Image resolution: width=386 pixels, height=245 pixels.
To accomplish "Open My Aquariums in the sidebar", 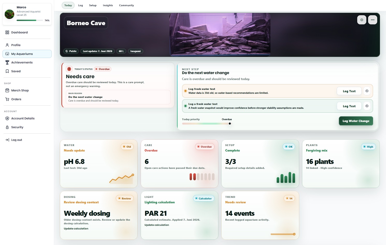I will pos(27,54).
